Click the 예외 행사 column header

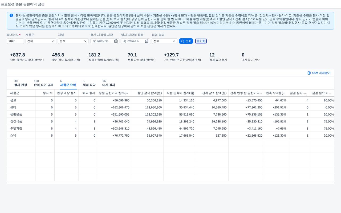[x=88, y=93]
